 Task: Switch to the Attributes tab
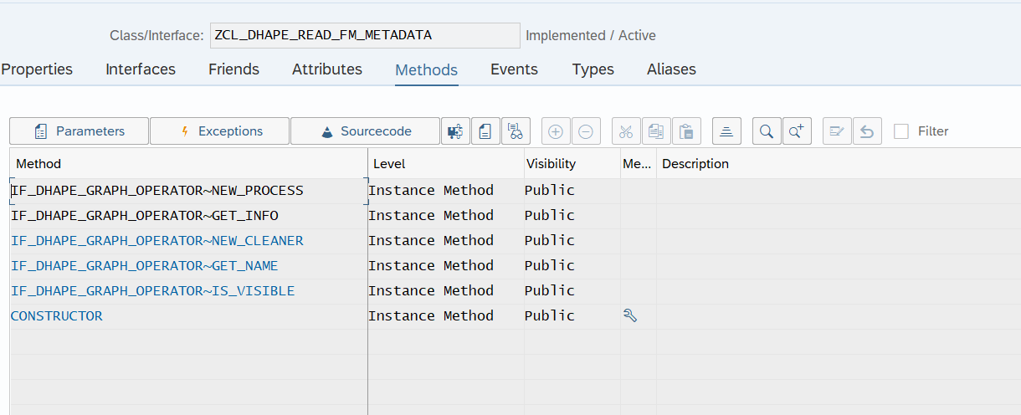(327, 69)
